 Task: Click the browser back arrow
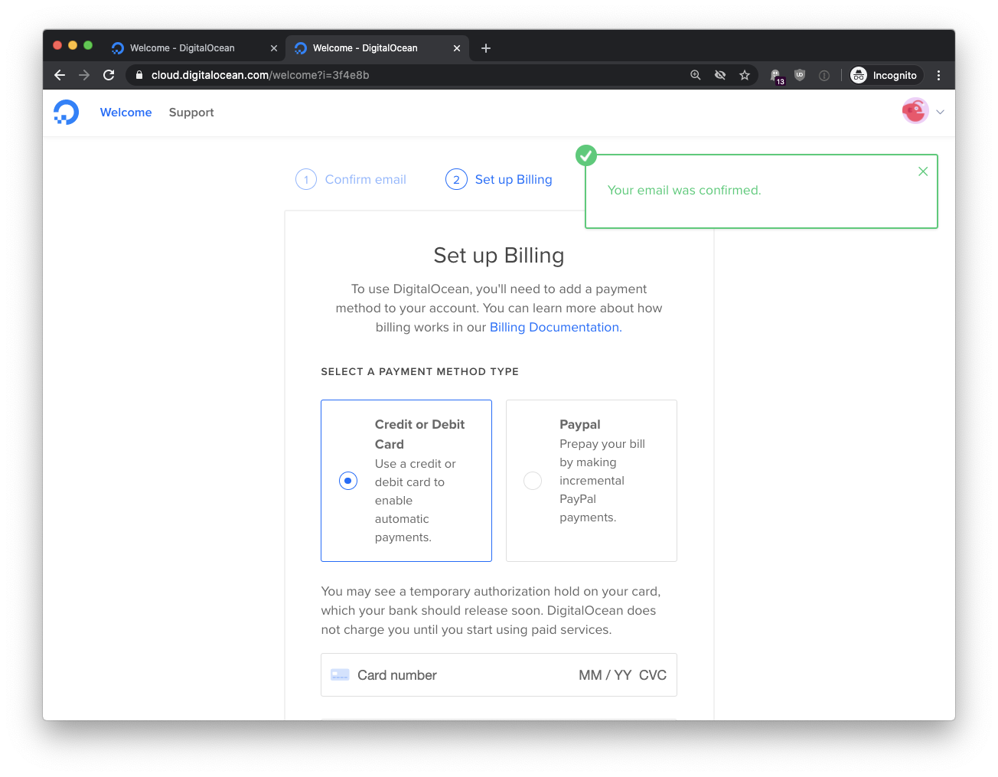60,75
